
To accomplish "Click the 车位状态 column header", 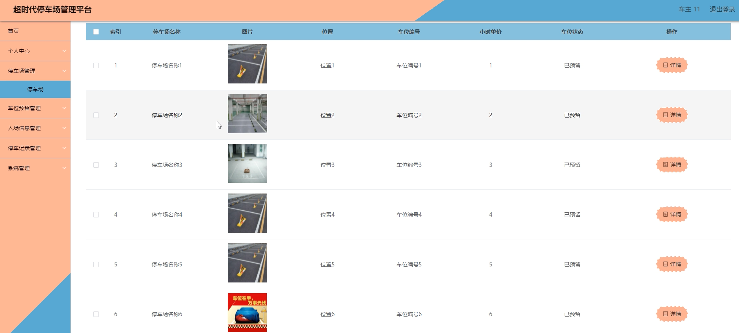I will (x=572, y=32).
